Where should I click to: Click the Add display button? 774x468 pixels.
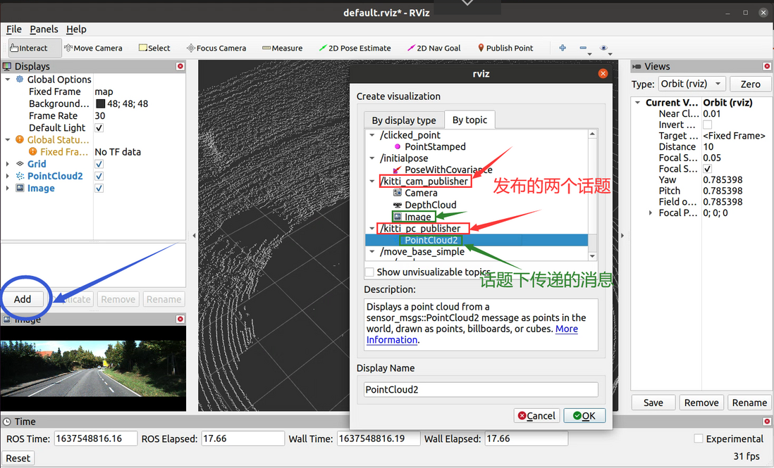click(x=23, y=299)
